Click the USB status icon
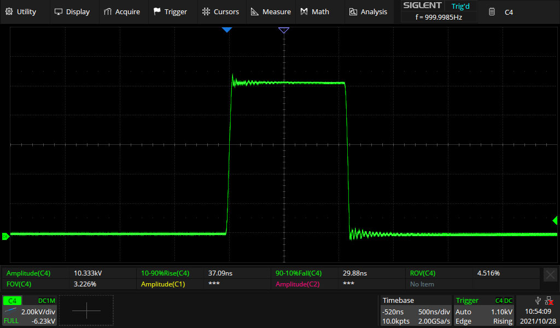 point(538,301)
